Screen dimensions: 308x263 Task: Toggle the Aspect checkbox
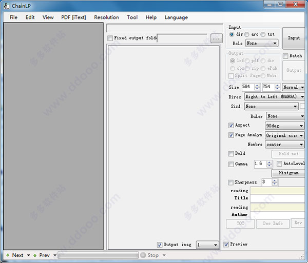click(231, 125)
